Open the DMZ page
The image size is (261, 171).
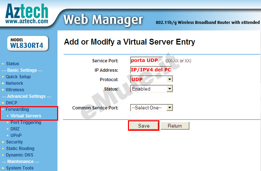click(15, 129)
